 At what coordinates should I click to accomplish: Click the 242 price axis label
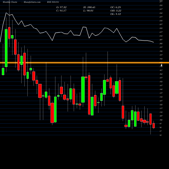point(161,13)
